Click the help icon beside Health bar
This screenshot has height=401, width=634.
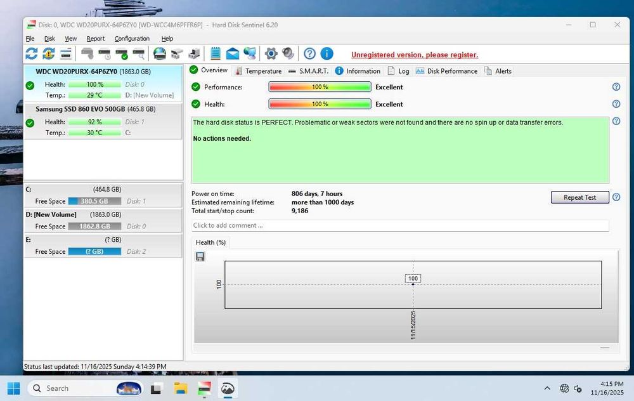616,104
